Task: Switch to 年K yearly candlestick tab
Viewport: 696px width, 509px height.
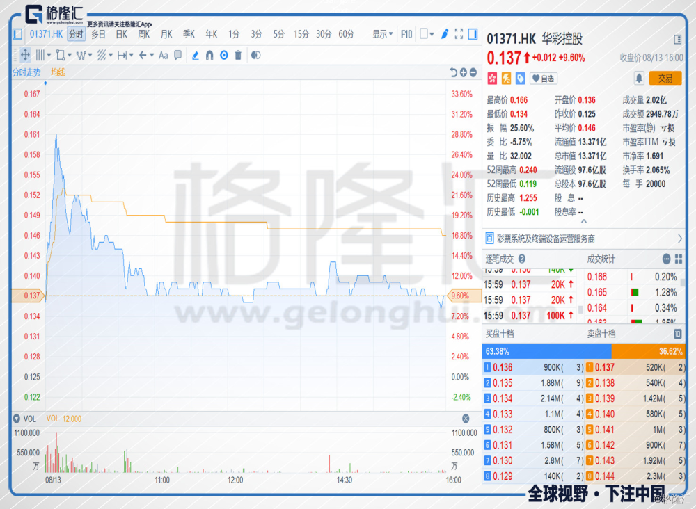Action: click(212, 33)
